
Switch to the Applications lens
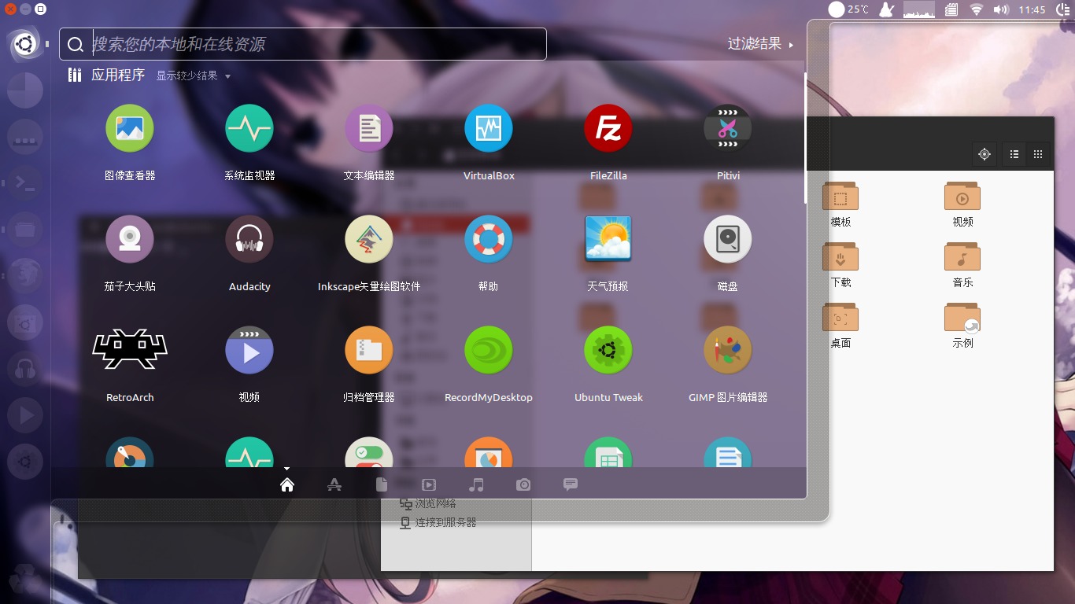pos(334,484)
